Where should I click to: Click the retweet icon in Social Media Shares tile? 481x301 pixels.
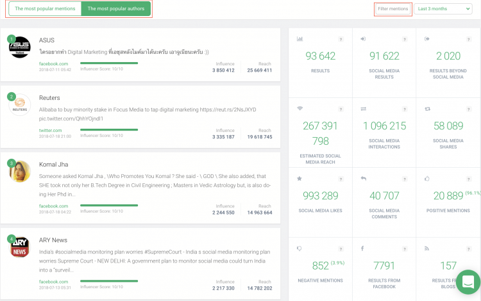(x=427, y=109)
